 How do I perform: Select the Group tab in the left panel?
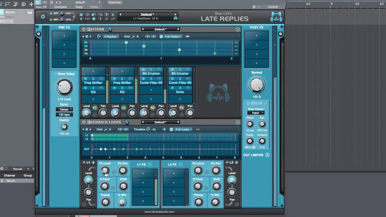pyautogui.click(x=28, y=176)
